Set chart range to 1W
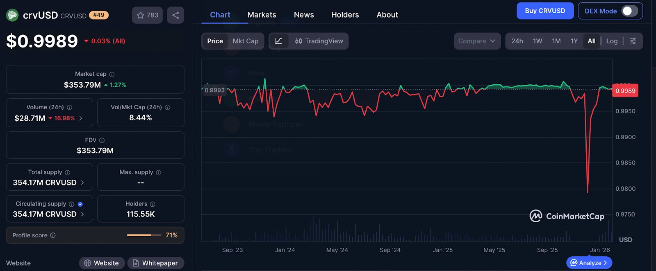The height and width of the screenshot is (271, 656). pyautogui.click(x=538, y=41)
